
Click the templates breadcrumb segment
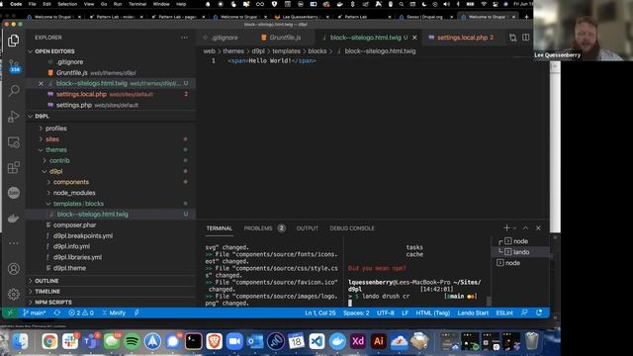[x=286, y=51]
